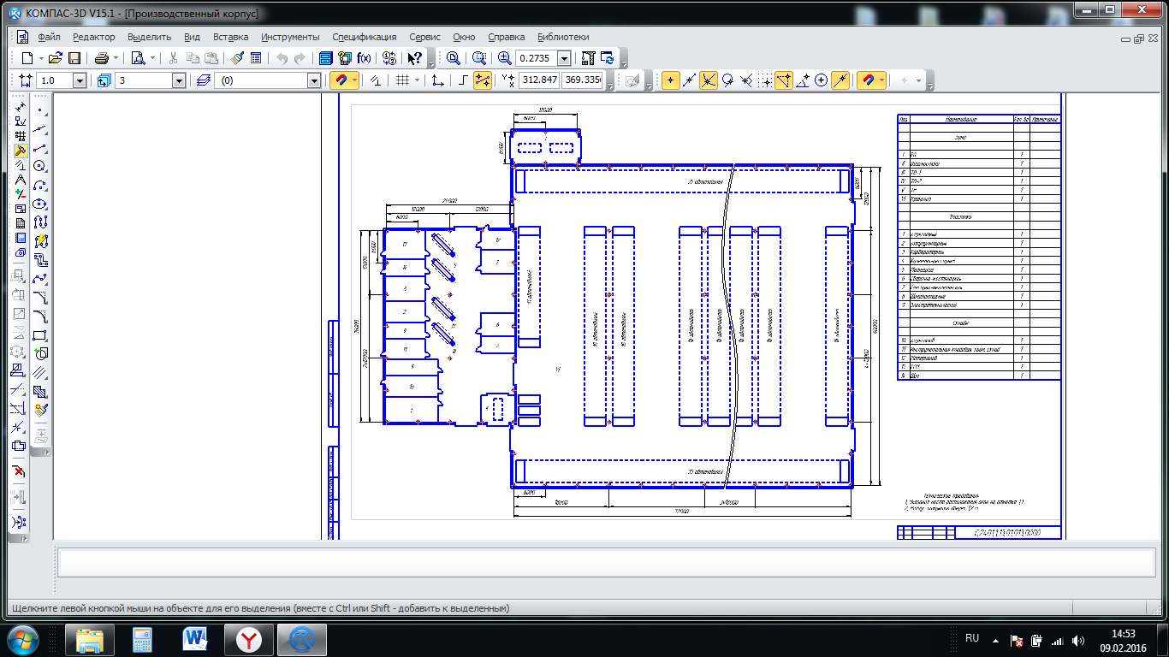Toggle the Alignment snap
This screenshot has width=1169, height=657.
(x=784, y=80)
